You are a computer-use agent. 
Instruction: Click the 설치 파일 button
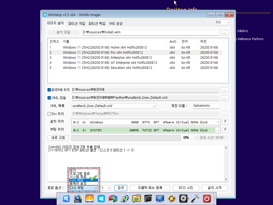point(63,32)
